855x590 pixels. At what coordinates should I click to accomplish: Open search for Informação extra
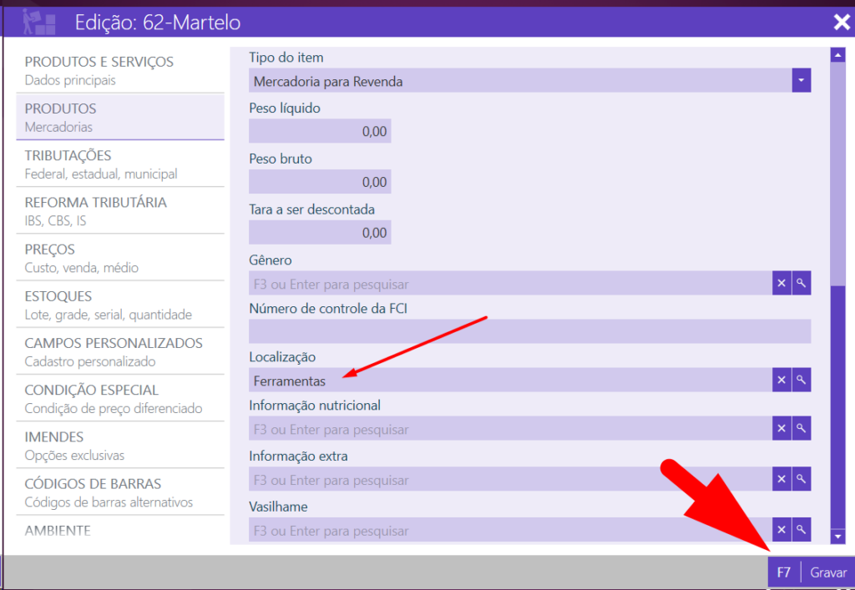point(802,479)
